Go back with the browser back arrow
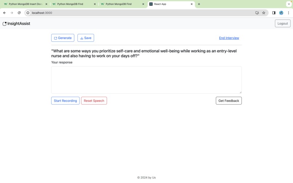 tap(4, 13)
